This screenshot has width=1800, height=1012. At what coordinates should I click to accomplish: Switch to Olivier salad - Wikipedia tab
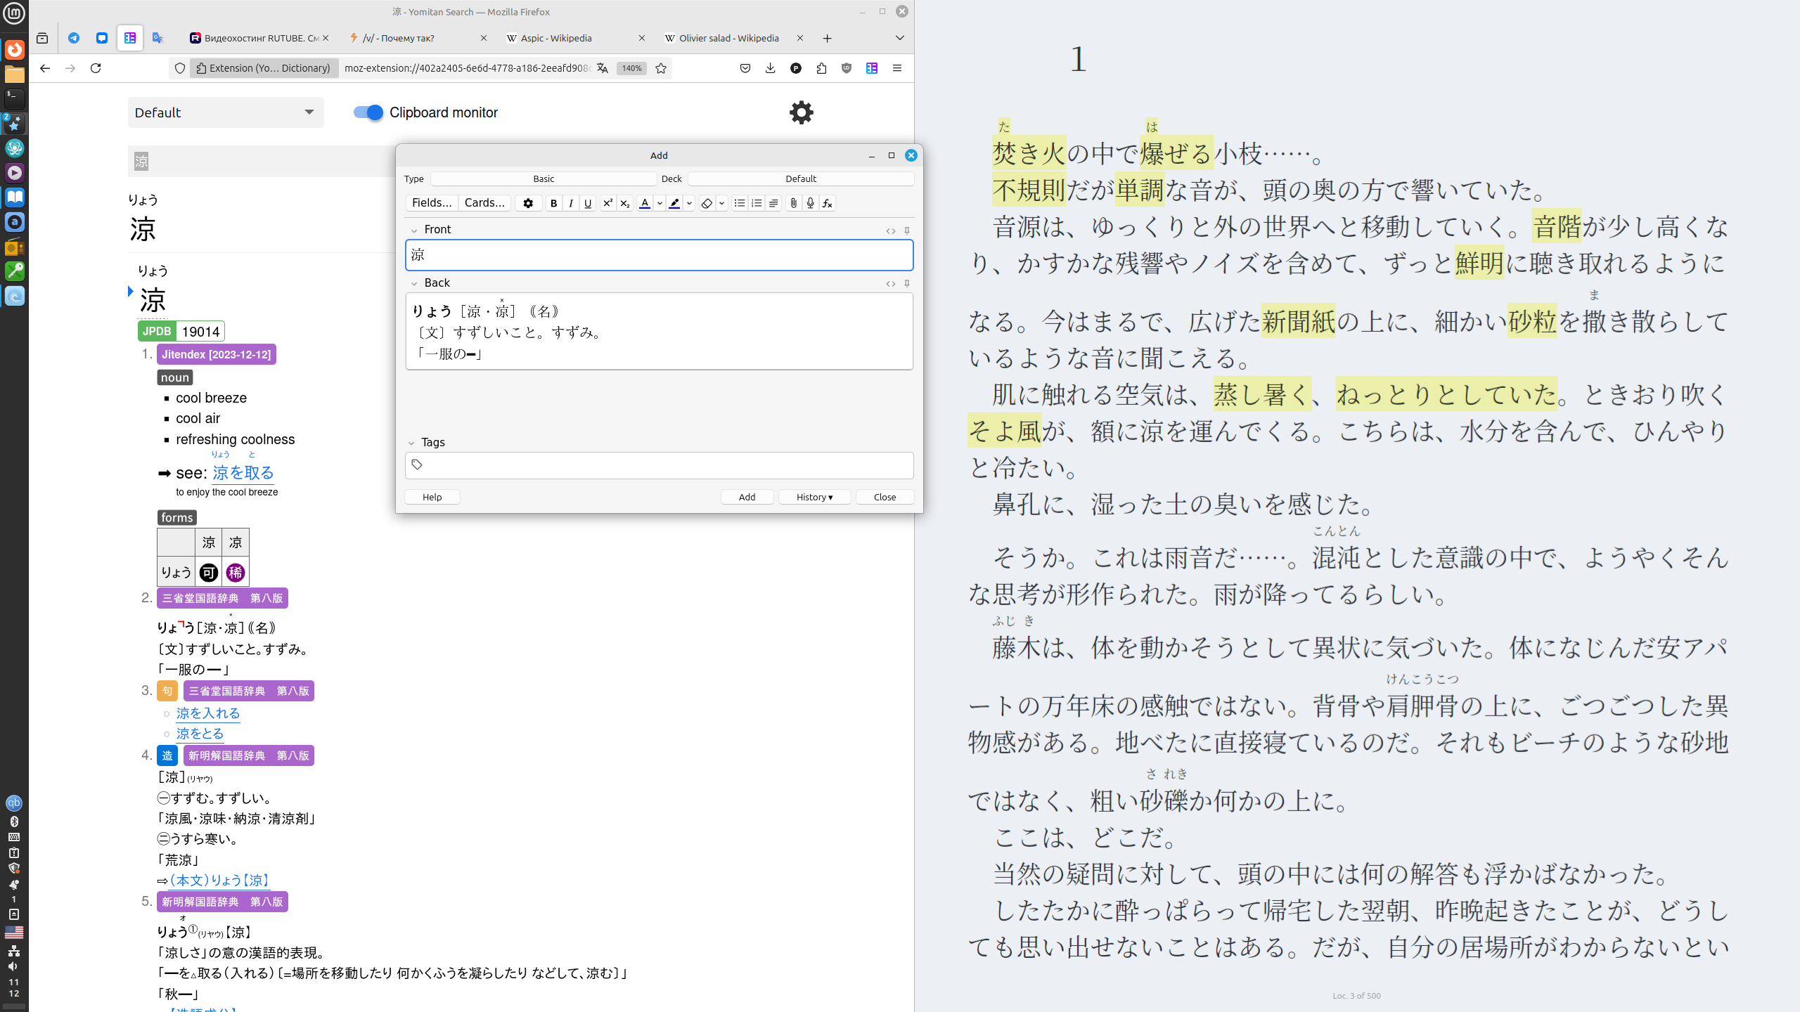tap(728, 38)
